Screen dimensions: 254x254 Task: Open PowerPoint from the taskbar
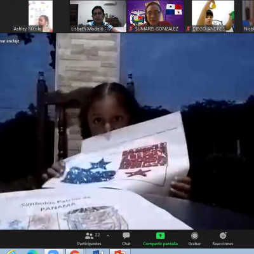click(x=120, y=251)
